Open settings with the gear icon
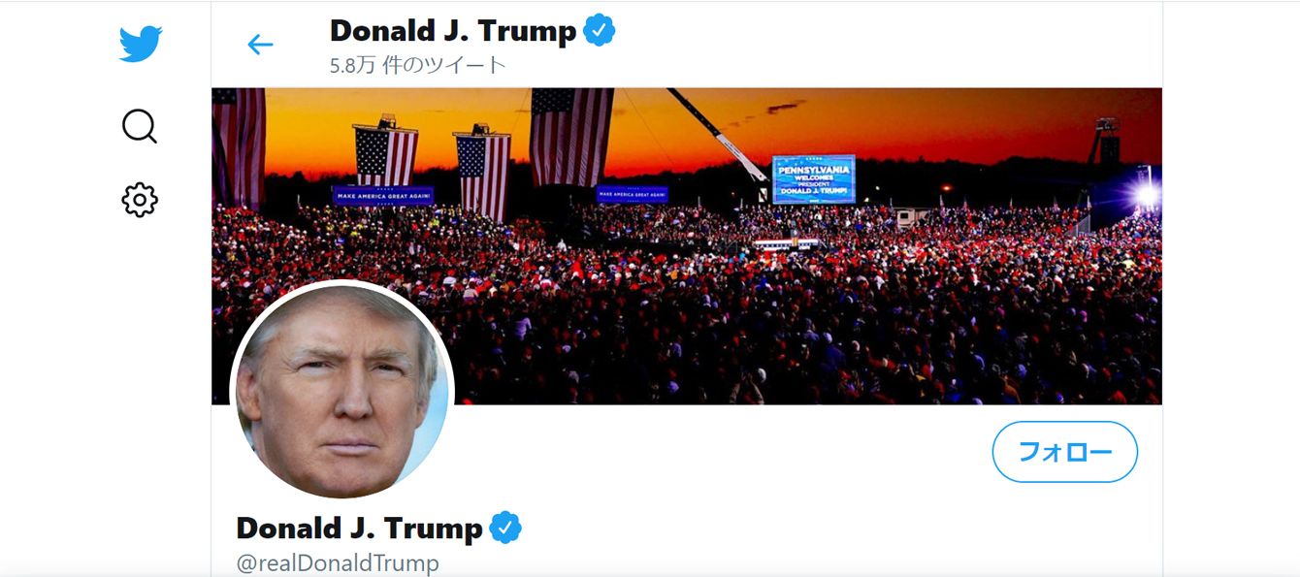Viewport: 1300px width, 577px height. pos(140,199)
